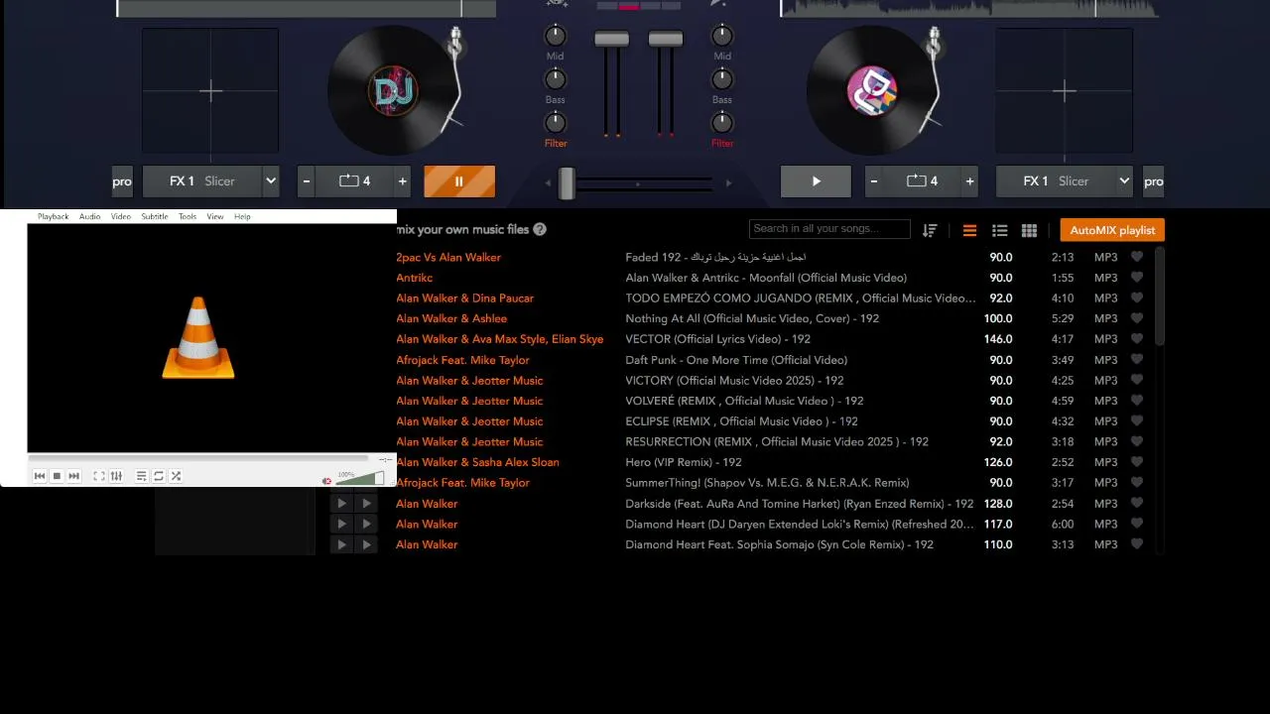1270x714 pixels.
Task: Click the right deck FX XY pad
Action: 1065,91
